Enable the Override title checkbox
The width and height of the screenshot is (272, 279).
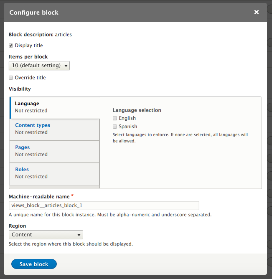11,78
